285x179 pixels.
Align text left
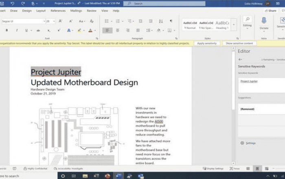(107, 30)
